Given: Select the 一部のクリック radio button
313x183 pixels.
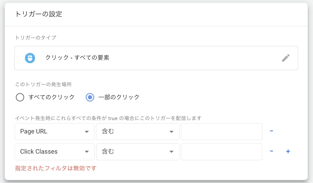Looking at the screenshot, I should 90,97.
